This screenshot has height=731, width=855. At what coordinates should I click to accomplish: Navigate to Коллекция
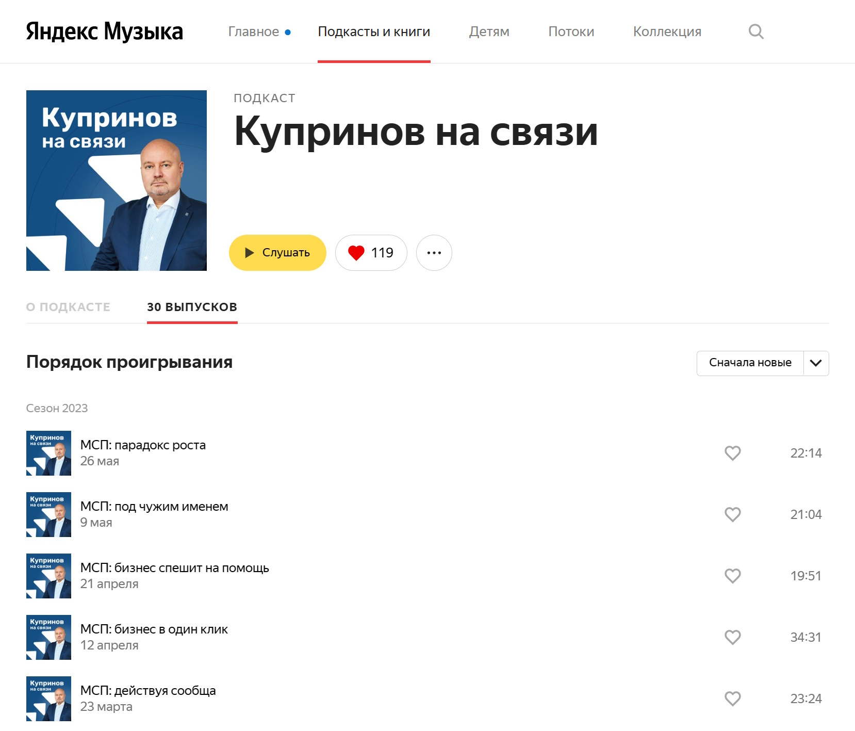pos(667,32)
